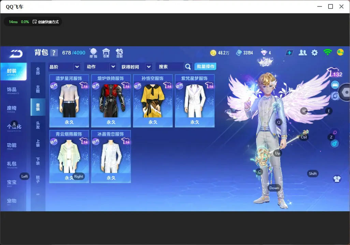Click the shirt icon numbered 1
The image size is (350, 245).
click(337, 179)
